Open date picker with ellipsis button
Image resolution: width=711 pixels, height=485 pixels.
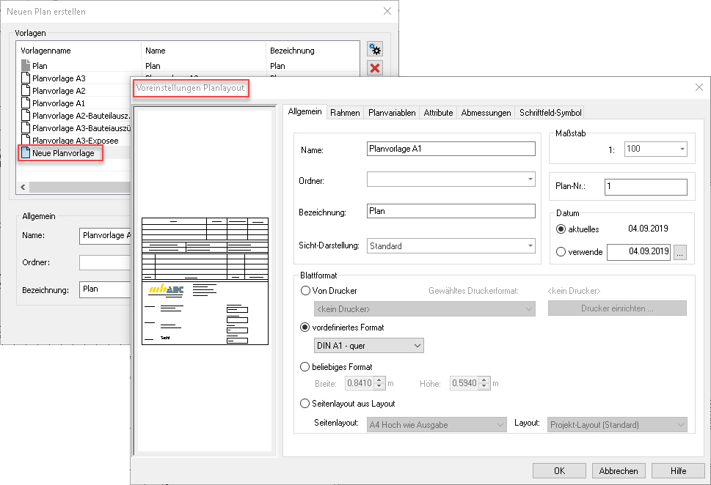(679, 252)
